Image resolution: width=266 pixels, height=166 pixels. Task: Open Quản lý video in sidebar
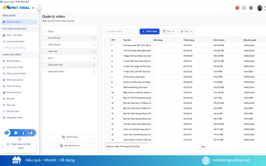tap(20, 22)
